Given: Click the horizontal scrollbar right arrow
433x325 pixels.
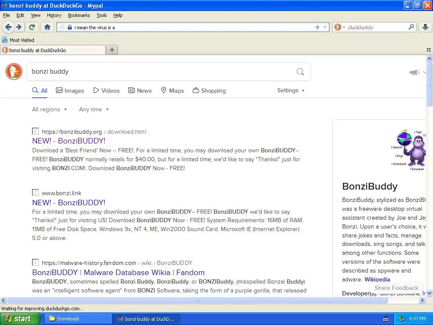Looking at the screenshot, I should coord(422,300).
